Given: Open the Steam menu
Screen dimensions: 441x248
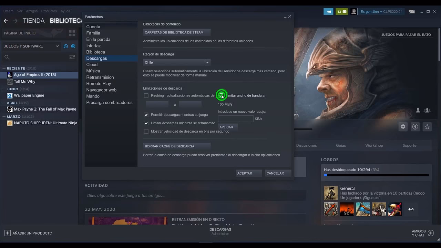Looking at the screenshot, I should tap(8, 11).
